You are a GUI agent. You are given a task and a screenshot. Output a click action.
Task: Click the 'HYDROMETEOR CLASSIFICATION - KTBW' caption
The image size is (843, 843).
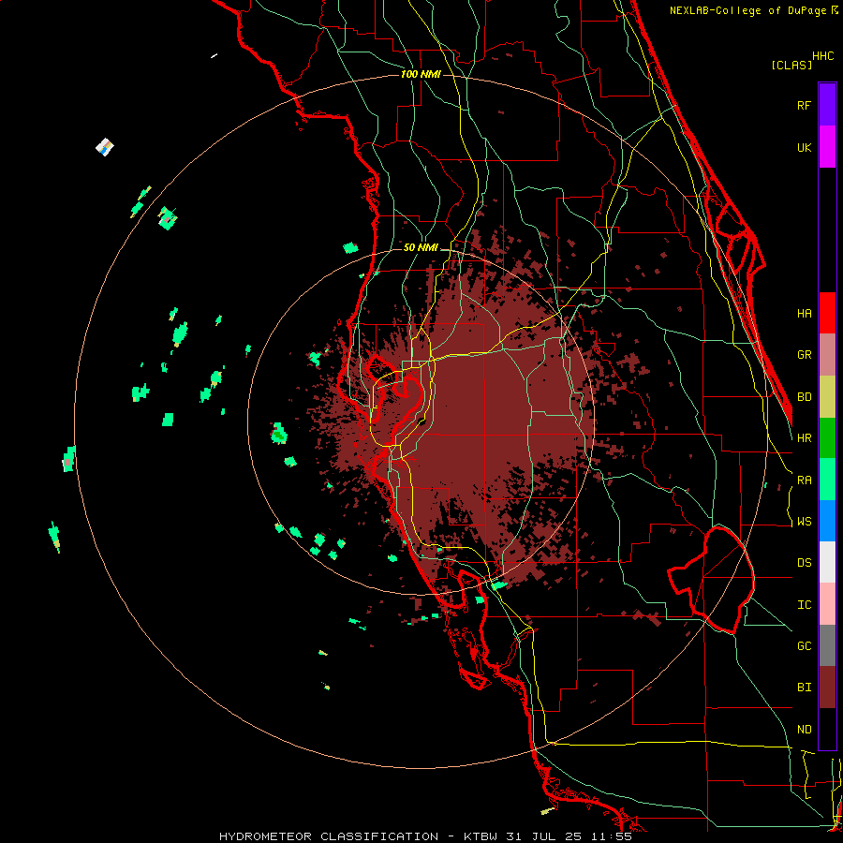(x=359, y=836)
